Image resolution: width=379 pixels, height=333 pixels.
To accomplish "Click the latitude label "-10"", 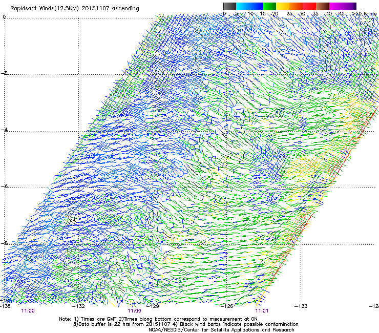I will point(5,301).
